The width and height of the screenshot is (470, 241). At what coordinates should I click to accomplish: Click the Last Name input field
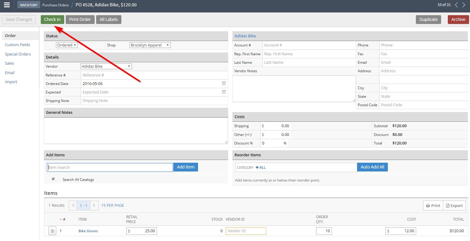[x=309, y=62]
